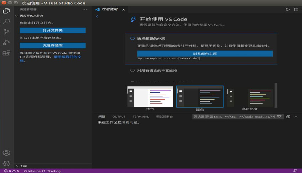
Task: Maximize panel with the up chevron
Action: point(296,117)
